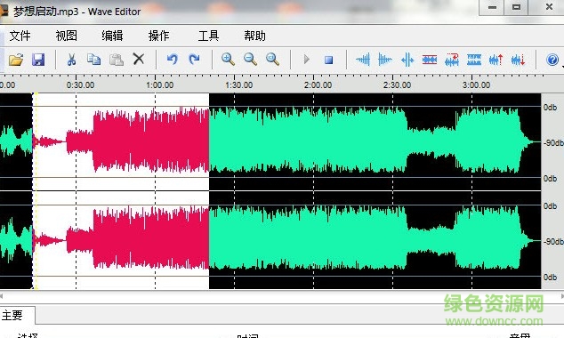Click the reverse audio icon
This screenshot has height=338, width=564.
coord(452,60)
